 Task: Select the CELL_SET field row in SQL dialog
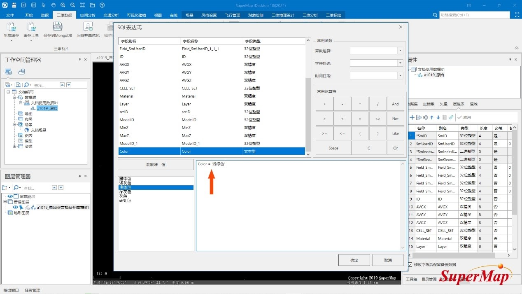pyautogui.click(x=212, y=88)
